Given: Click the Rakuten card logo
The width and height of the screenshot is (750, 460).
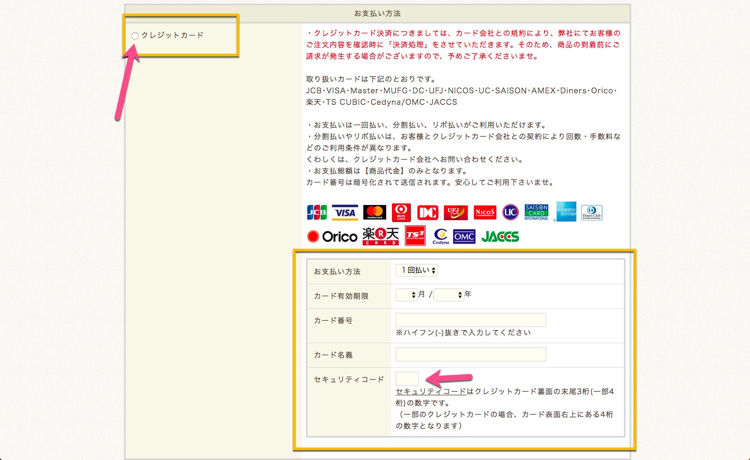Looking at the screenshot, I should (x=380, y=236).
